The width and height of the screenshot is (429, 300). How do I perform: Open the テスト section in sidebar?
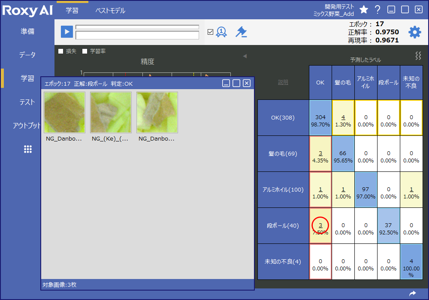27,102
